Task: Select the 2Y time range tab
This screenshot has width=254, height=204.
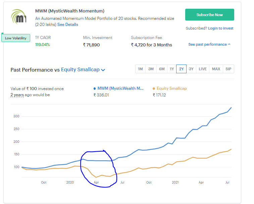Action: tap(181, 69)
